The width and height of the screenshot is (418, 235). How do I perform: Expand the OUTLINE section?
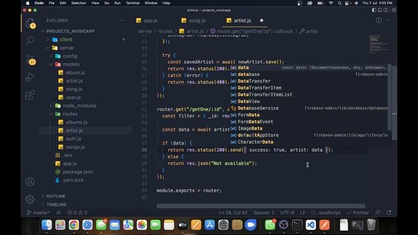[56, 196]
